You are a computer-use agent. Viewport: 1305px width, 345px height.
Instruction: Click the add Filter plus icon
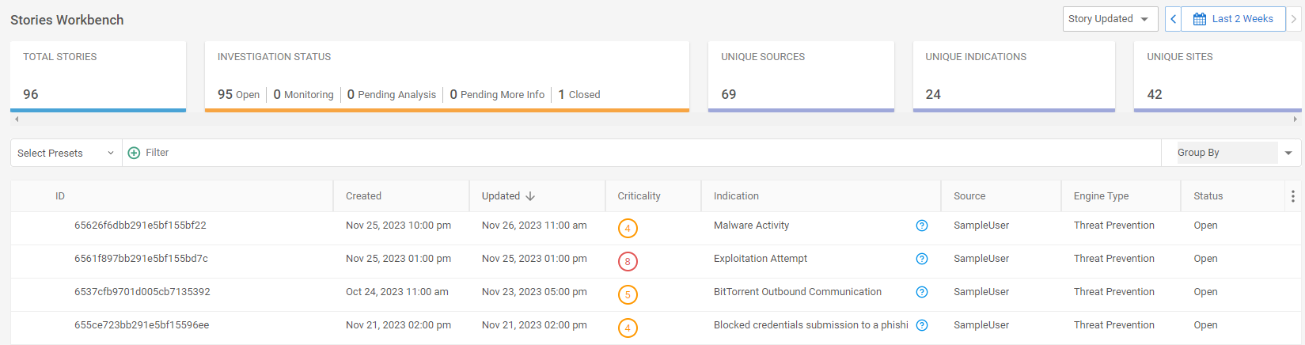tap(134, 153)
